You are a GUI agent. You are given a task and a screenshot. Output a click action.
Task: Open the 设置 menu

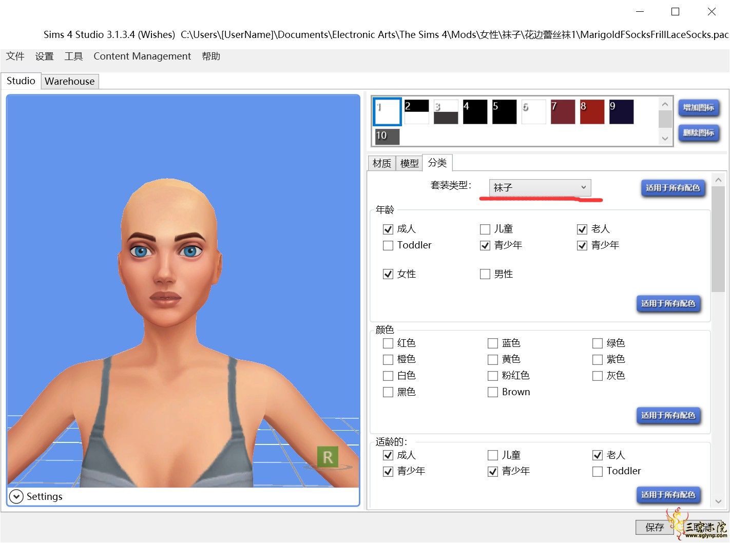click(45, 56)
